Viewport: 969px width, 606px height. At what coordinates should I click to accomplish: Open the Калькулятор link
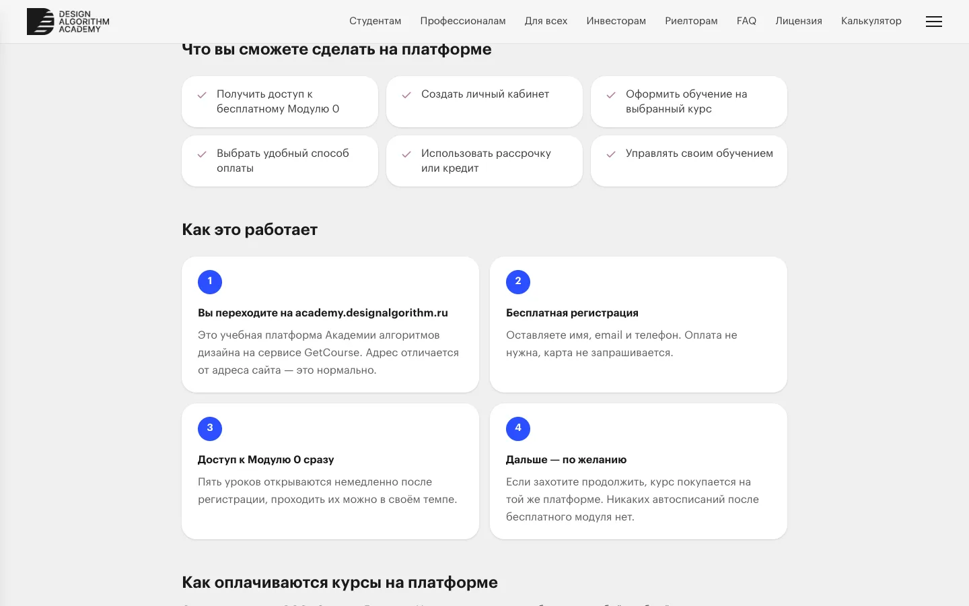(871, 21)
